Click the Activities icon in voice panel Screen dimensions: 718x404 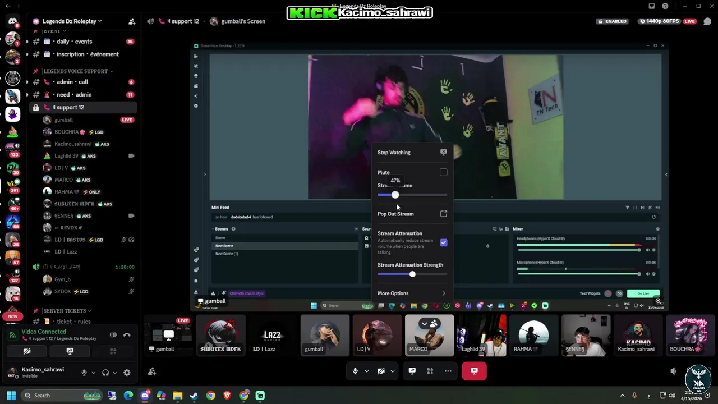[113, 351]
